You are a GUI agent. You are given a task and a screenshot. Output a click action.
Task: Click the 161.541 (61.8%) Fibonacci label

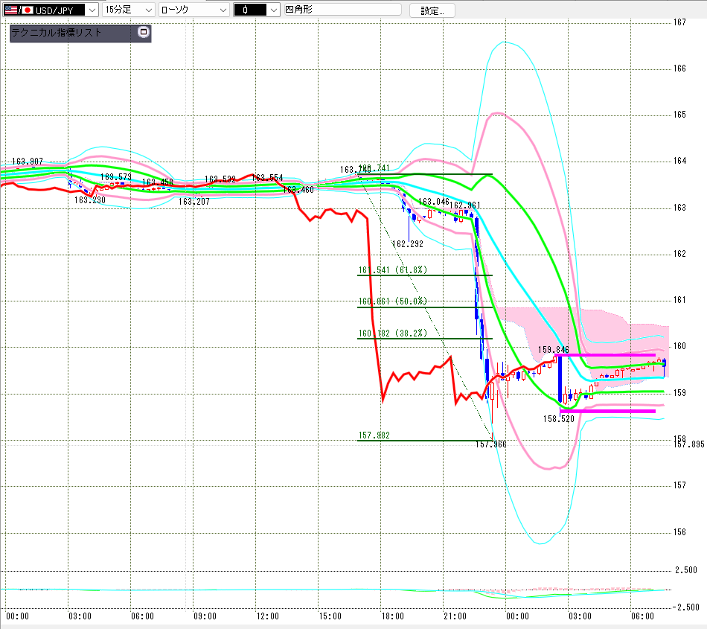tap(393, 270)
